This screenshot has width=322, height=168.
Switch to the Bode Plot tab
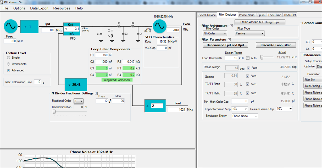click(x=290, y=15)
